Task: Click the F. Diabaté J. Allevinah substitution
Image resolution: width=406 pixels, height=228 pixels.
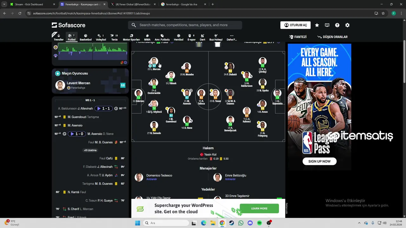Action: coord(90,167)
